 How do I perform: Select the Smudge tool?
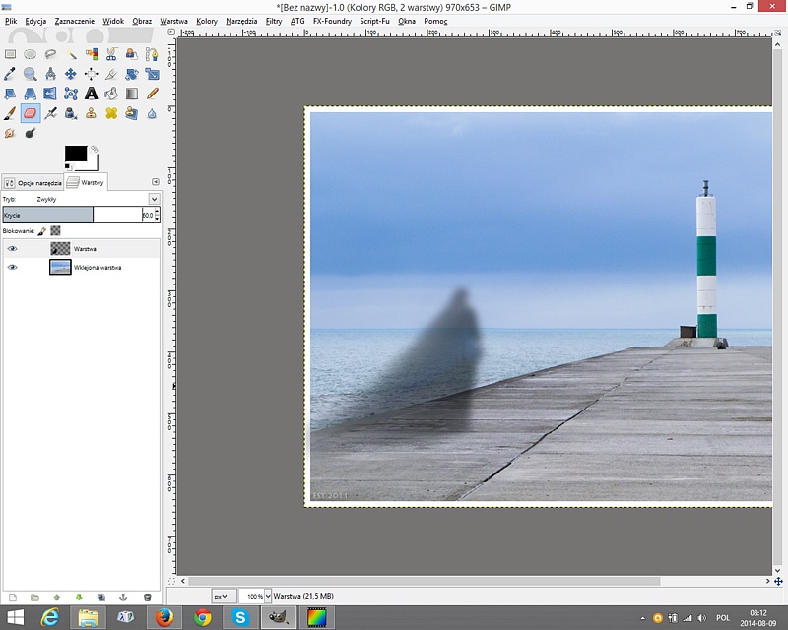click(x=10, y=133)
